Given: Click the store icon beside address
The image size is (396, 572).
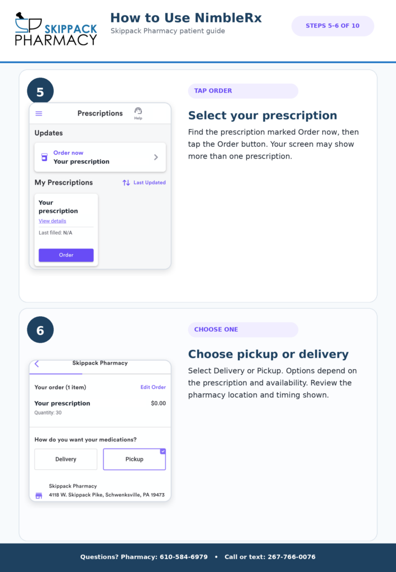Looking at the screenshot, I should (39, 495).
